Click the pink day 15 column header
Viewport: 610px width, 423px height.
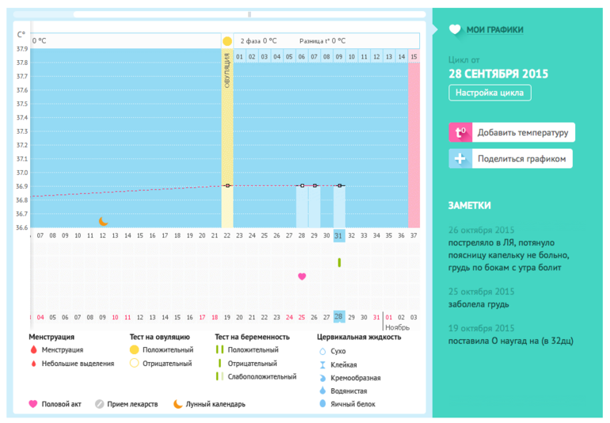pyautogui.click(x=414, y=57)
